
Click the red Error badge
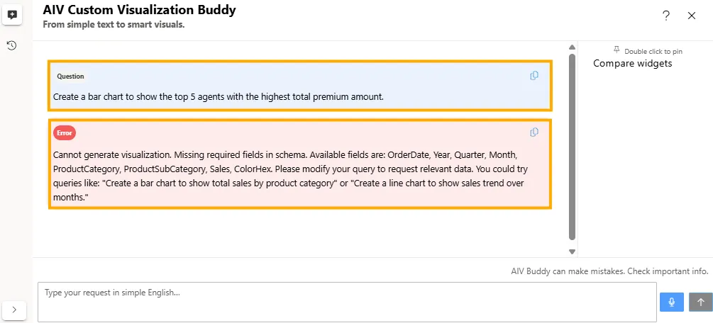(x=64, y=132)
